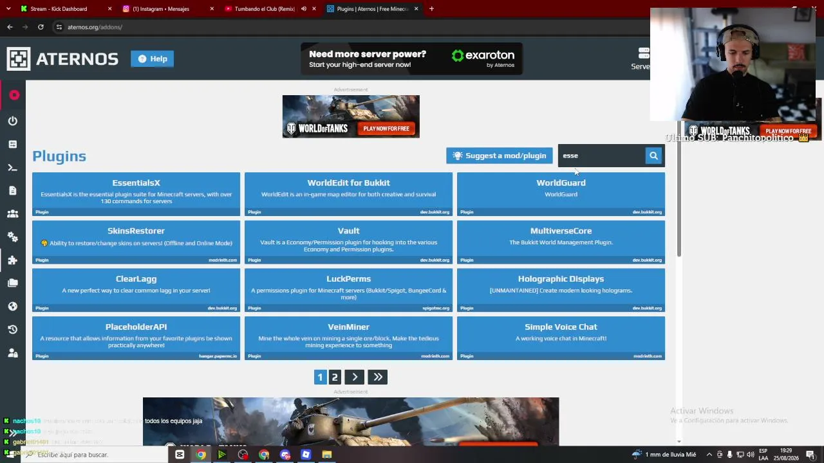Image resolution: width=824 pixels, height=463 pixels.
Task: Open the clock showing 19:29
Action: click(x=786, y=455)
